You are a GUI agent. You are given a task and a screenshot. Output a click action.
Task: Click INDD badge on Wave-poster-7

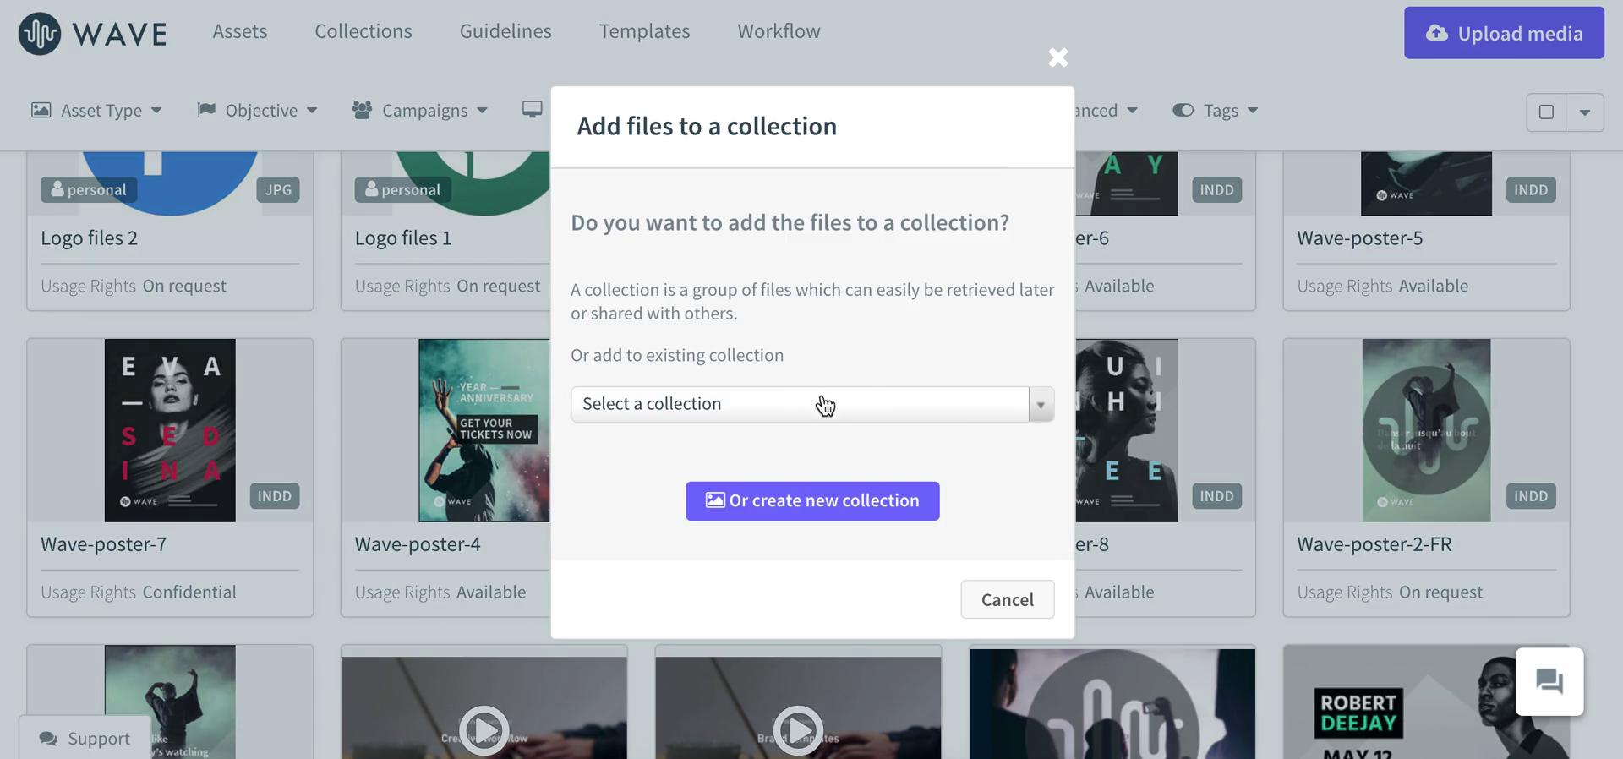[x=275, y=495]
